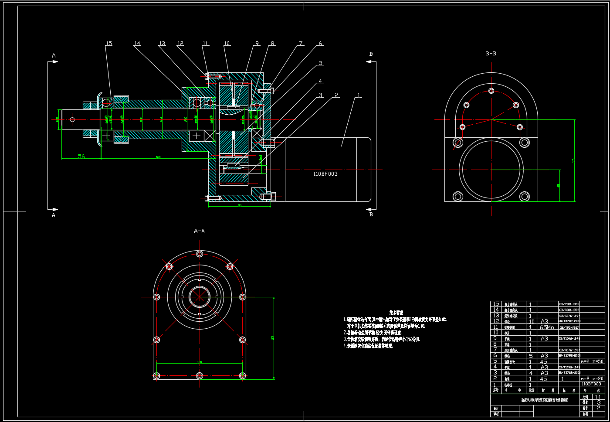Image resolution: width=610 pixels, height=422 pixels.
Task: Select the m=2 z=50 note in parts list
Action: click(592, 361)
